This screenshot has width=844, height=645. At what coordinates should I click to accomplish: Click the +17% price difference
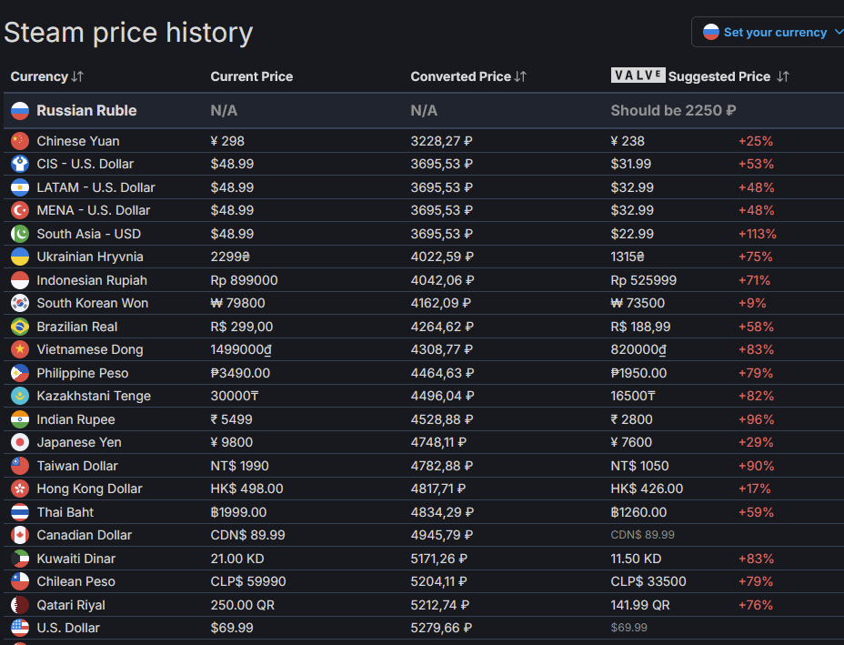754,489
